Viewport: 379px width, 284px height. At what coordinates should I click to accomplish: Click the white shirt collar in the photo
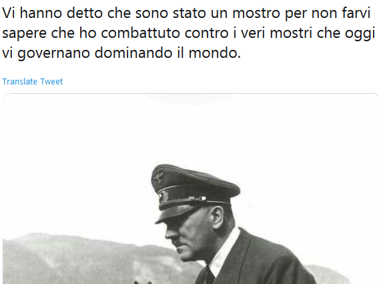click(x=224, y=251)
